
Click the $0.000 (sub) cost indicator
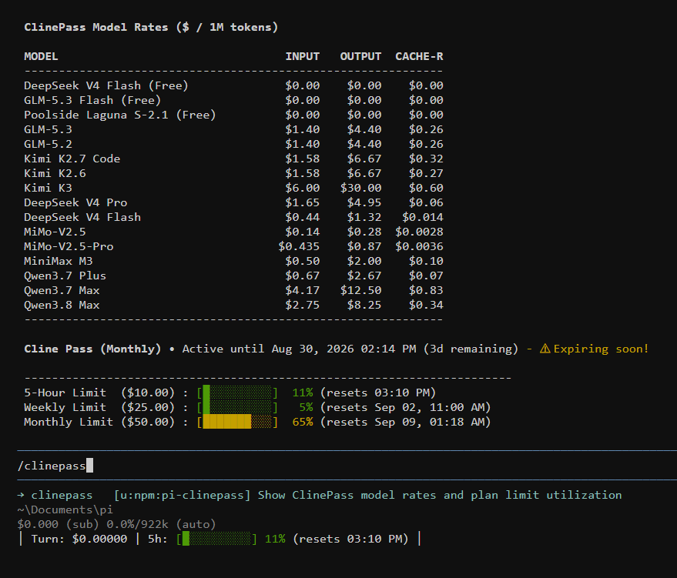(x=59, y=525)
